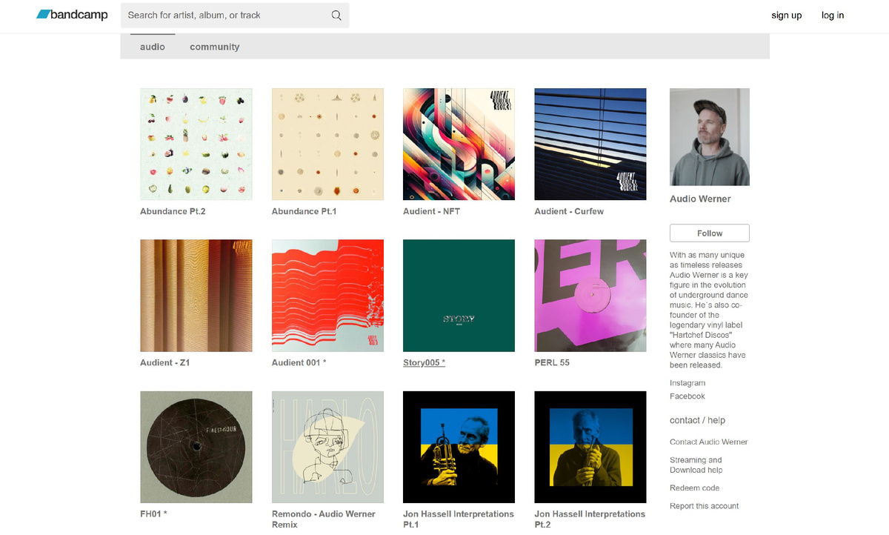Viewport: 889px width, 535px height.
Task: Click the Audient 001 * title
Action: tap(299, 362)
